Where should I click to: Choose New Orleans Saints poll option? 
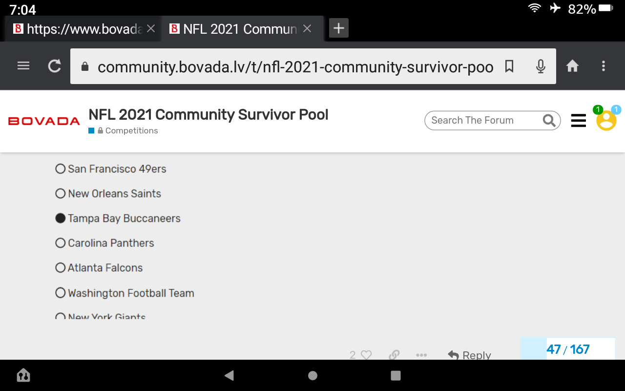(x=61, y=194)
